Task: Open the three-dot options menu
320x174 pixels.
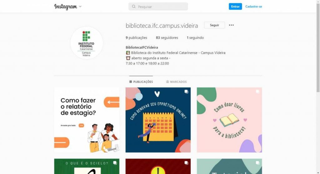Action: (231, 25)
